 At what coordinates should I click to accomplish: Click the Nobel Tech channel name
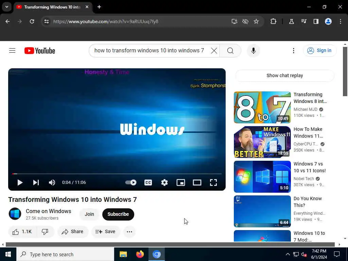tap(303, 179)
